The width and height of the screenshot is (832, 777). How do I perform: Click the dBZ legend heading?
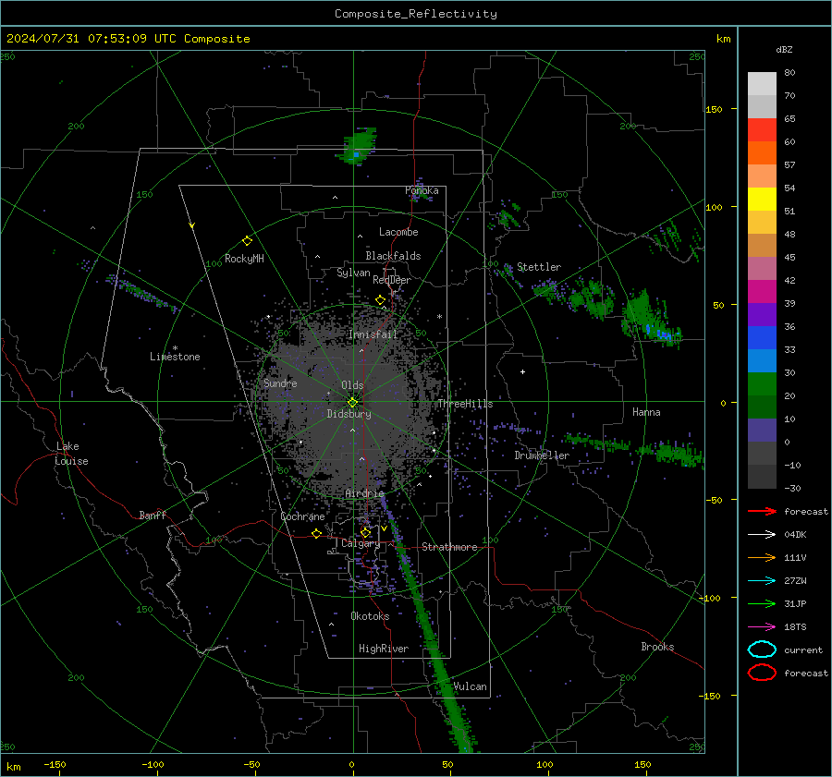pyautogui.click(x=784, y=49)
